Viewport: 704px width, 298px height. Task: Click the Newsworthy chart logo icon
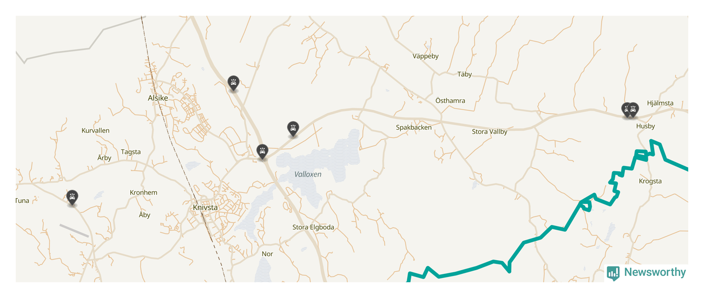(613, 273)
